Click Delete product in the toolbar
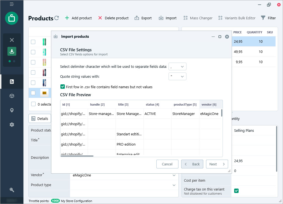The height and width of the screenshot is (204, 283). coord(113,18)
